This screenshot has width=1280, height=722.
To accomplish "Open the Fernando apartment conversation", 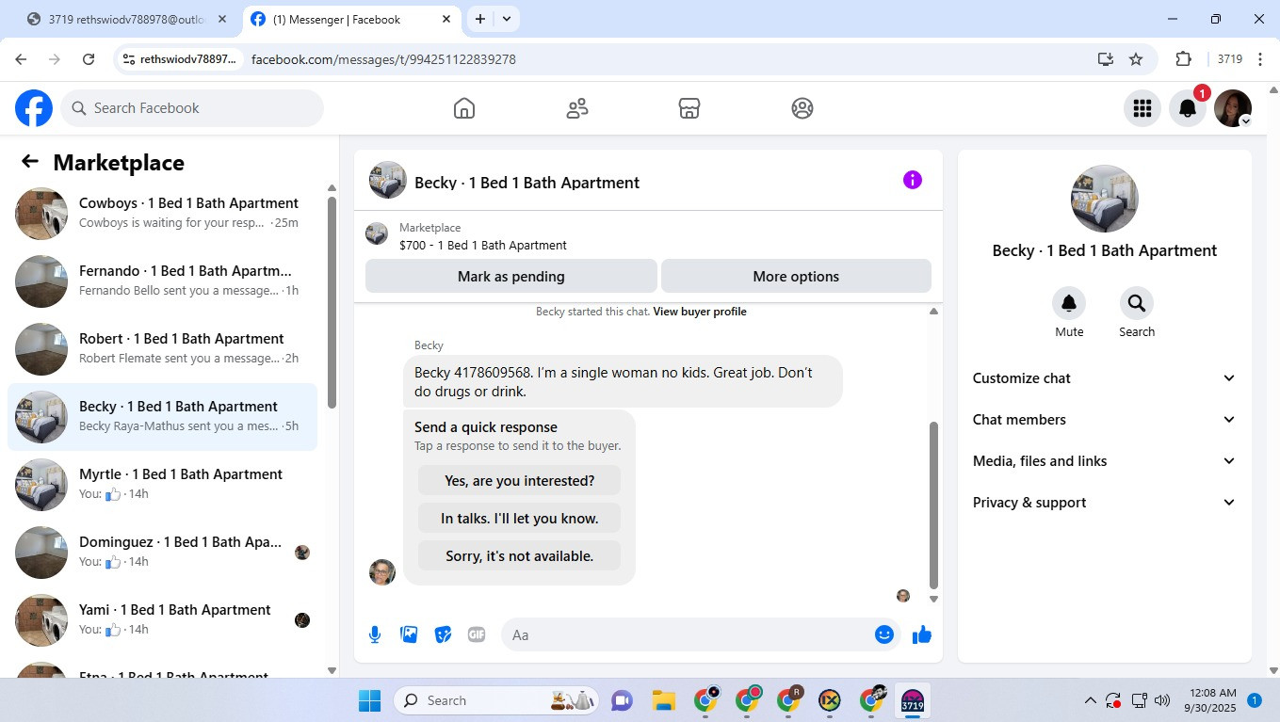I will click(x=162, y=281).
